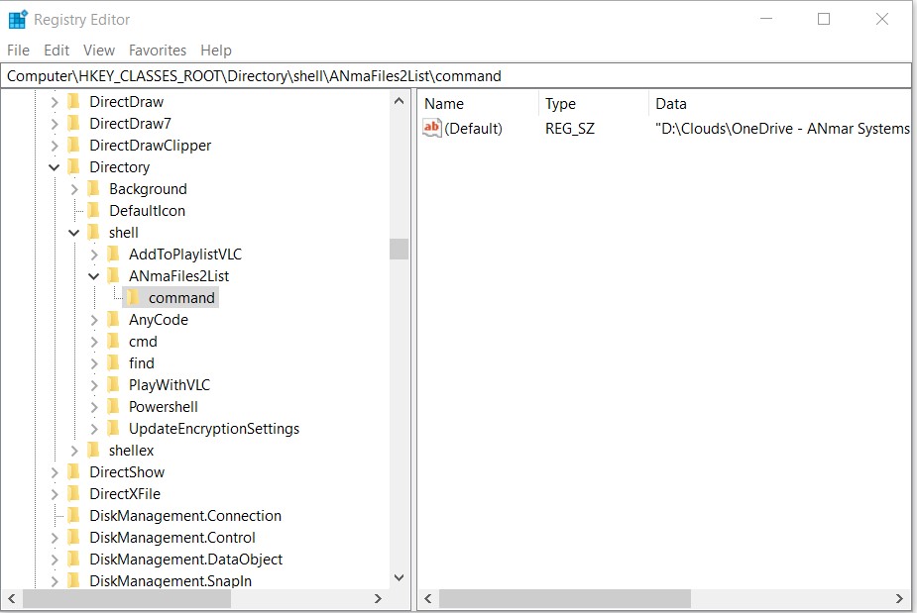Expand the AddToPlaylistVLC key
Screen dimensions: 917x613
pos(94,255)
